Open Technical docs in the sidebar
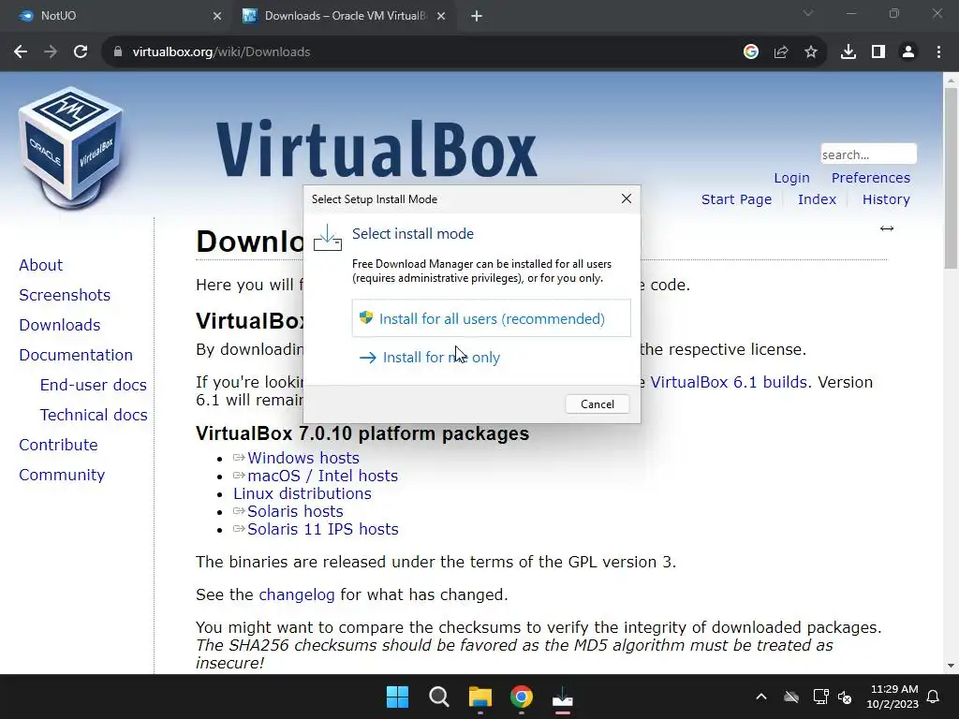 94,415
